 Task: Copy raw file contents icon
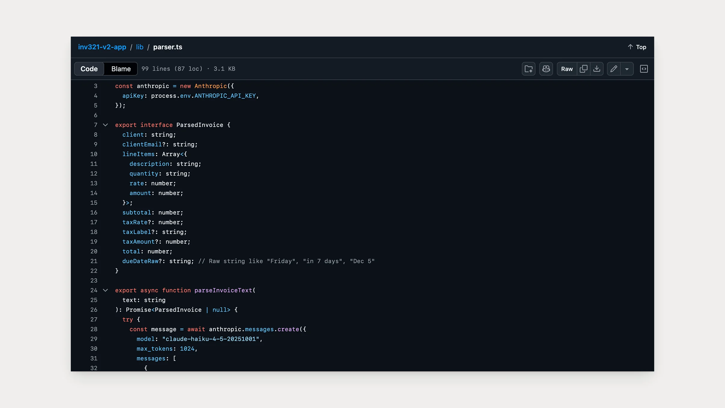[x=584, y=69]
